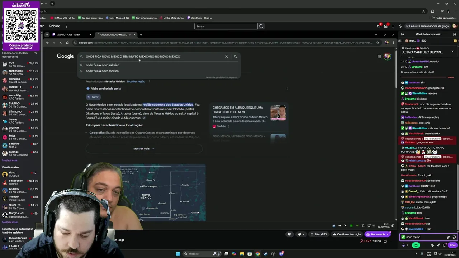Open the Twitch whispers speech-bubble icon
459x258 pixels.
(x=393, y=26)
